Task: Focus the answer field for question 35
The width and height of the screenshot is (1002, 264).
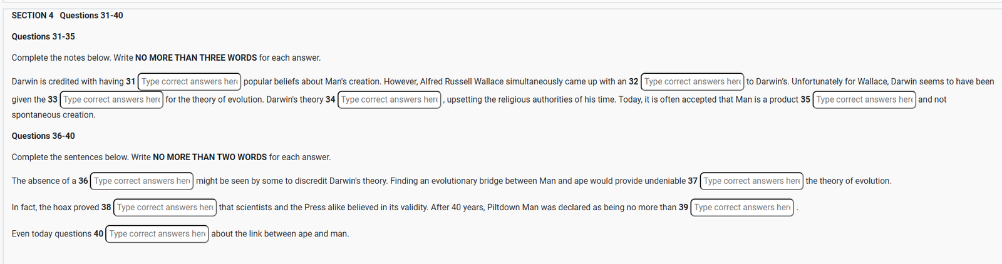Action: 864,100
